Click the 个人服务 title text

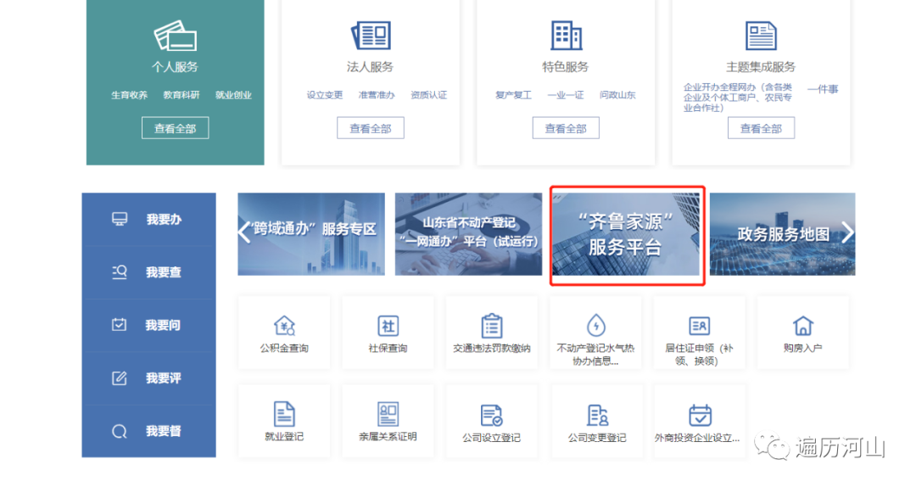pos(176,67)
